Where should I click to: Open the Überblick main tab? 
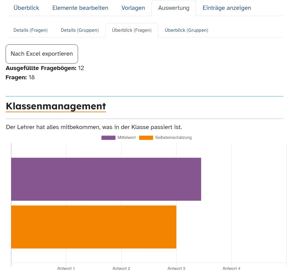[26, 8]
